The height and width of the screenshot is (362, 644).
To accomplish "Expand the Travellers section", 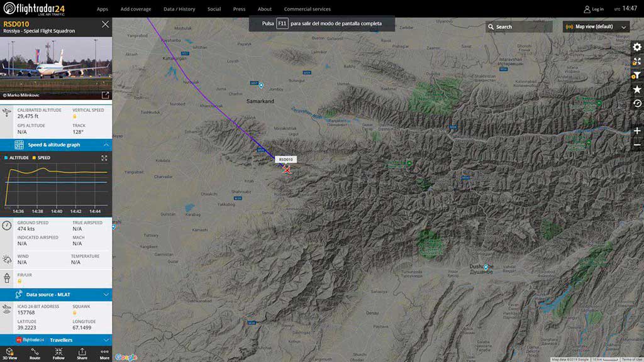I will pyautogui.click(x=56, y=340).
